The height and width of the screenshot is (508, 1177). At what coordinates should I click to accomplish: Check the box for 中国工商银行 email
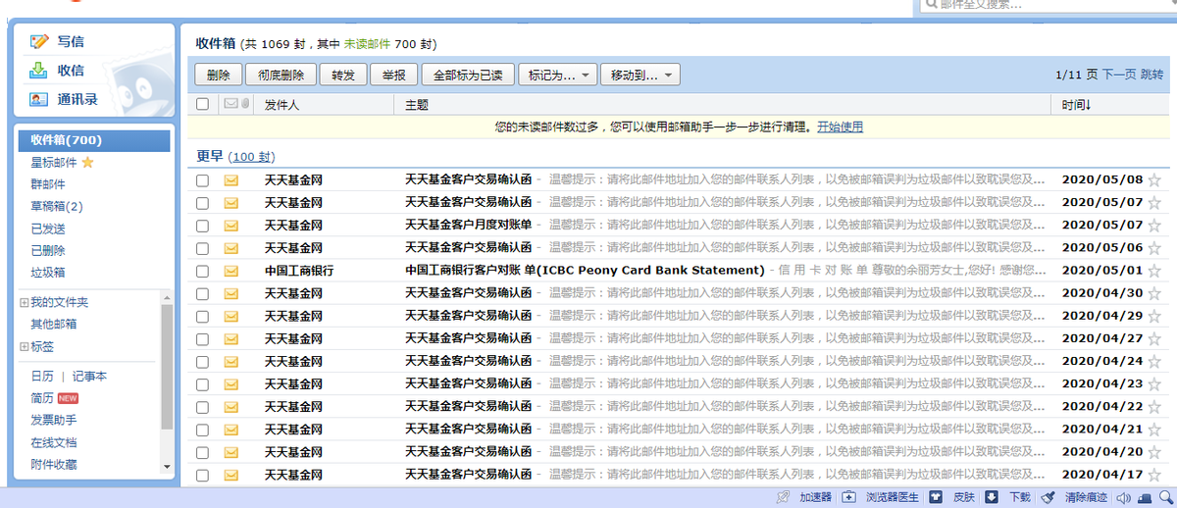click(202, 271)
